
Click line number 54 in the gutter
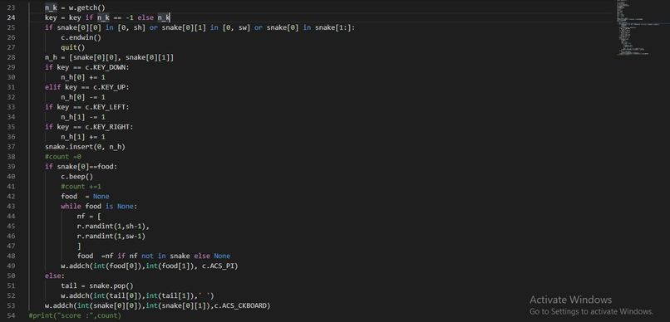pyautogui.click(x=11, y=315)
